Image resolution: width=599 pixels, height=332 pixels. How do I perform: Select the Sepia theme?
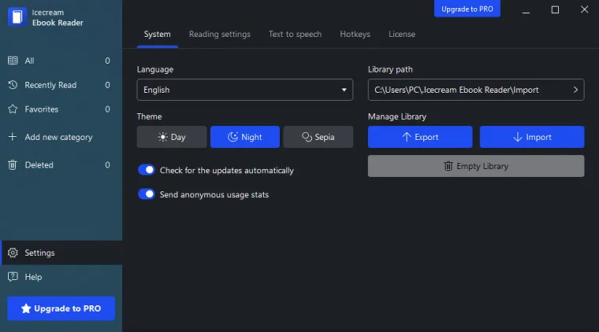point(318,137)
